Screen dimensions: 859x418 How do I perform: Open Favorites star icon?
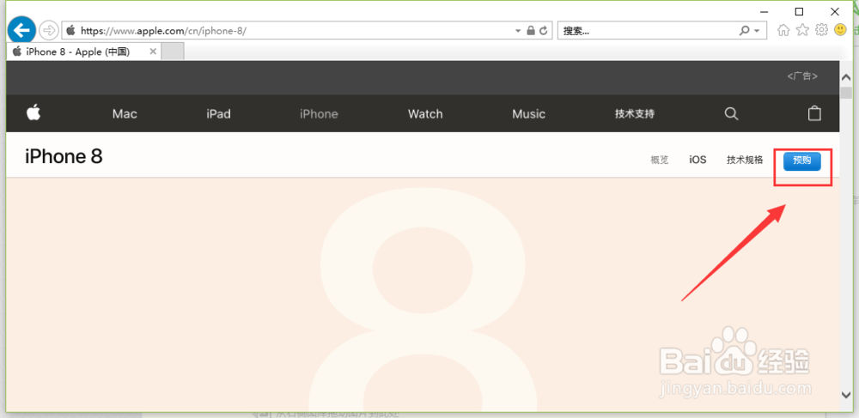click(x=802, y=30)
